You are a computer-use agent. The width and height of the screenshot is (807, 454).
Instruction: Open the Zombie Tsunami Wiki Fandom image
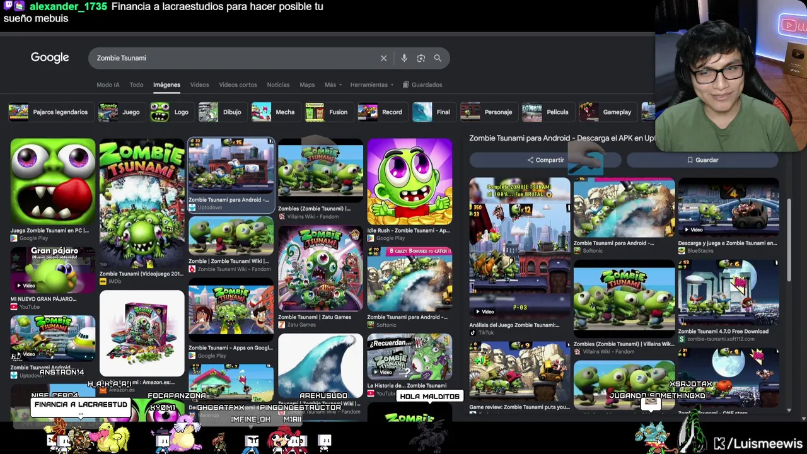pyautogui.click(x=231, y=236)
